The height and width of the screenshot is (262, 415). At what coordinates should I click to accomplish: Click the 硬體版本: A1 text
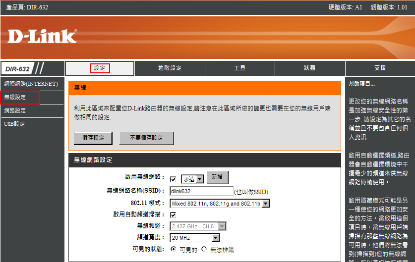point(346,7)
